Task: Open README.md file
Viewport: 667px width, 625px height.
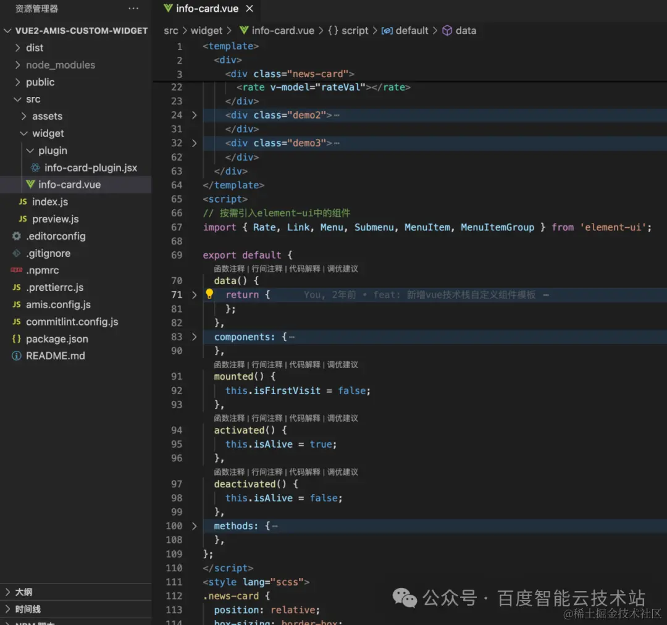Action: (56, 356)
